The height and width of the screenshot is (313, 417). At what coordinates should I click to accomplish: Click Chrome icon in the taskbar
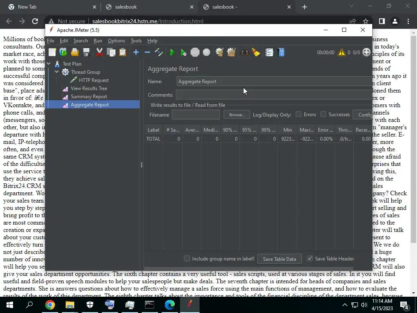[x=50, y=305]
